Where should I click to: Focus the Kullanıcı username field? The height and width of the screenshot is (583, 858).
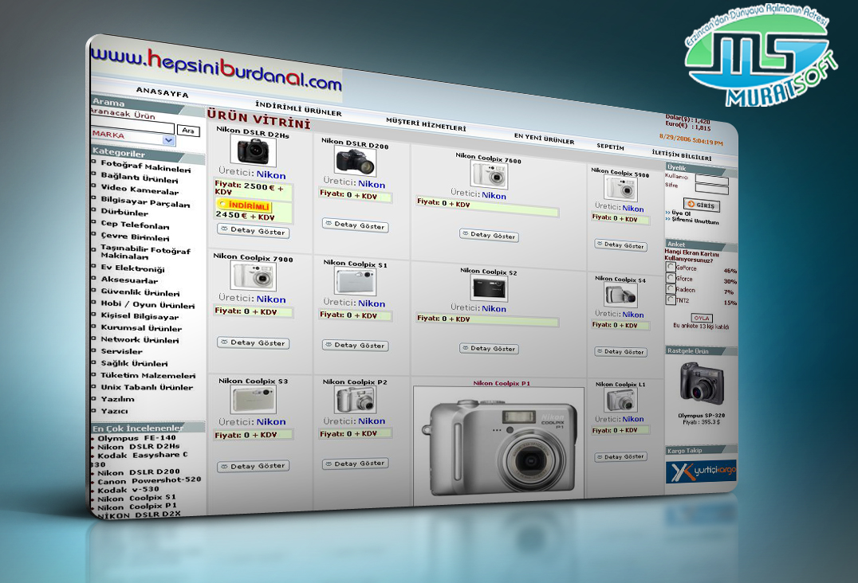click(x=712, y=180)
